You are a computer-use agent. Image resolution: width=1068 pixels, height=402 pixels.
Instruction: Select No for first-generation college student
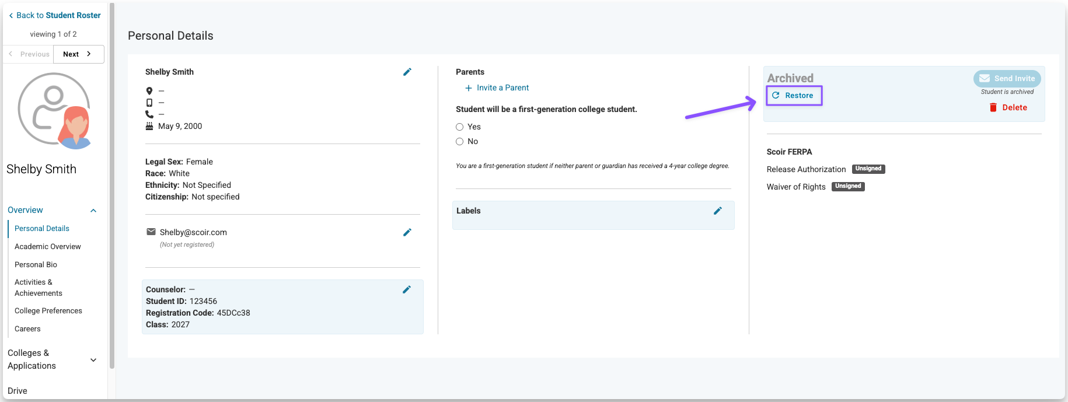point(460,141)
